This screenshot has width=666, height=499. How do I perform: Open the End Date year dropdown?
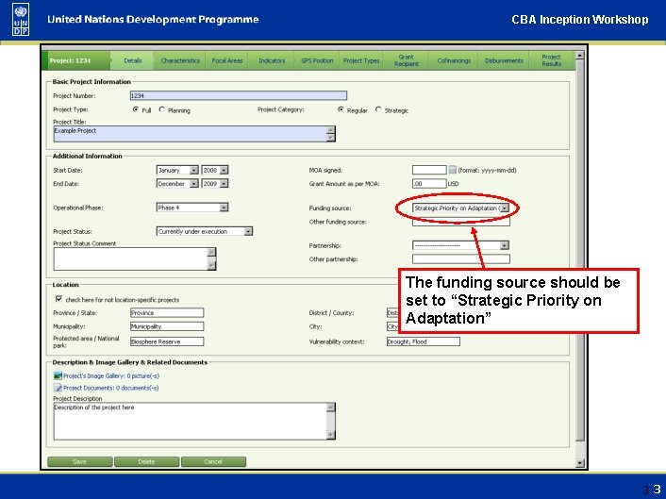click(x=224, y=183)
